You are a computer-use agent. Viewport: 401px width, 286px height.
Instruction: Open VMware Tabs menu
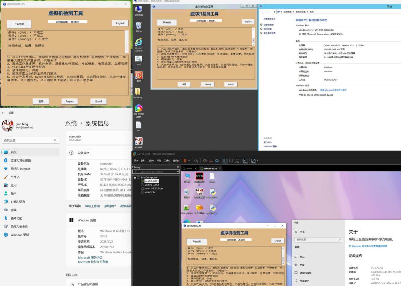point(167,160)
